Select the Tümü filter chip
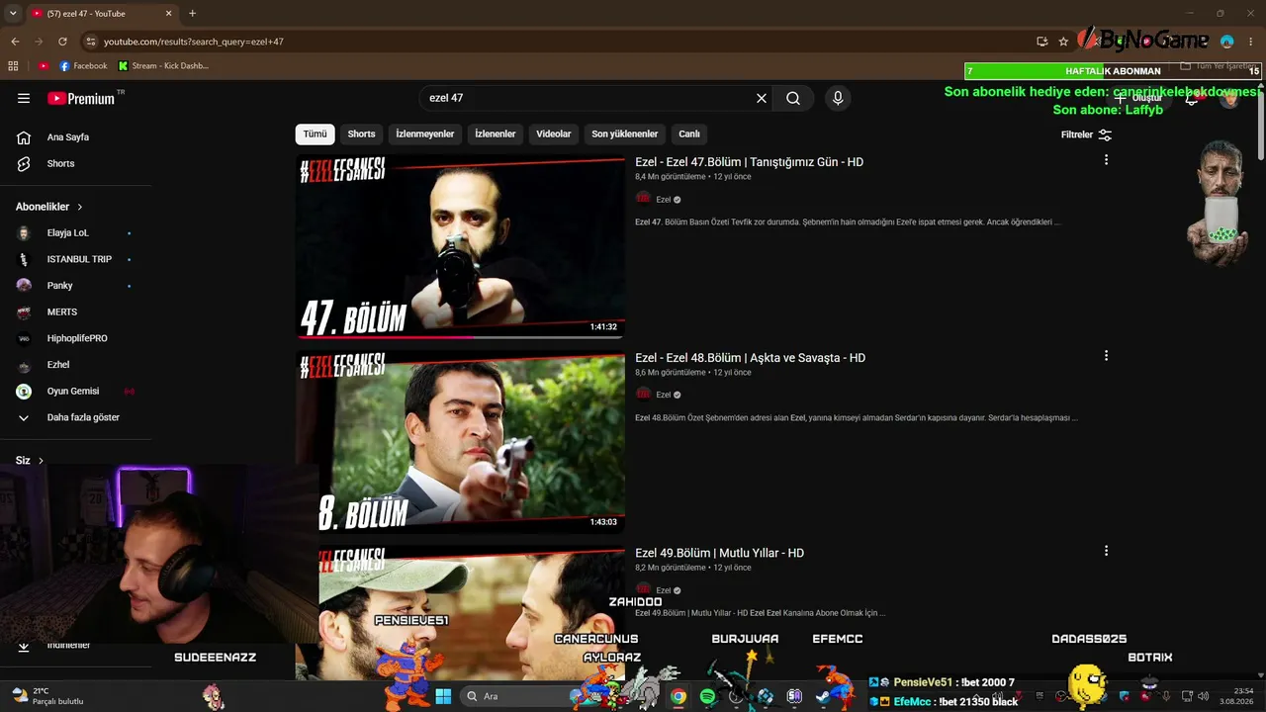This screenshot has width=1266, height=712. [x=315, y=134]
